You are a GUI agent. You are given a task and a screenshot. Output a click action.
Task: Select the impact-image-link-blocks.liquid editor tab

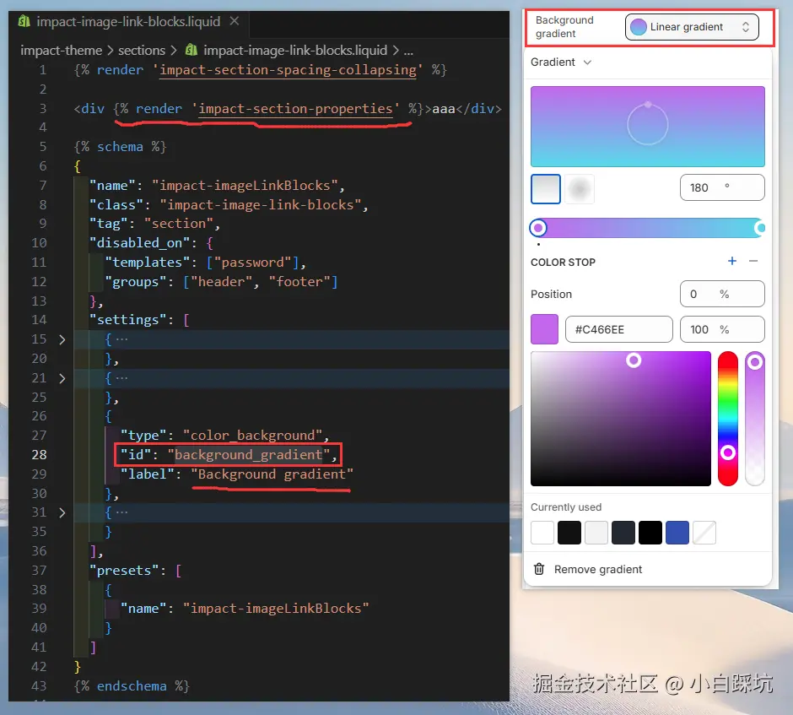click(x=128, y=22)
